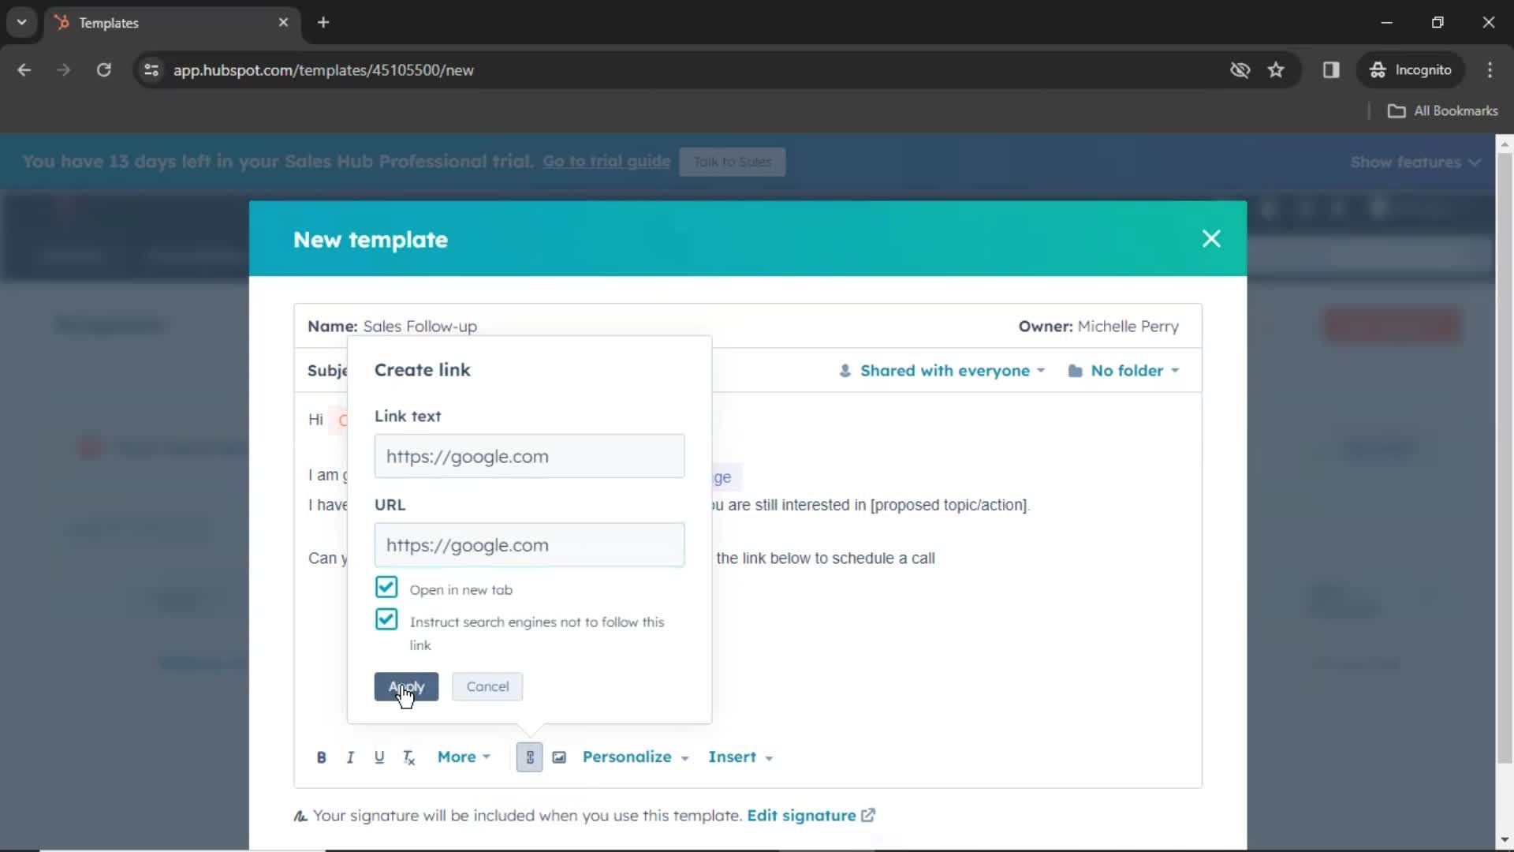Open a new browser tab with plus
The height and width of the screenshot is (852, 1514).
pos(323,22)
